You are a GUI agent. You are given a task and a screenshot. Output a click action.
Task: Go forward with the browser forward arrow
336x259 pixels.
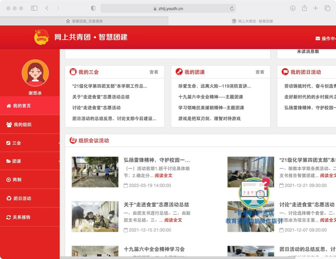point(58,8)
